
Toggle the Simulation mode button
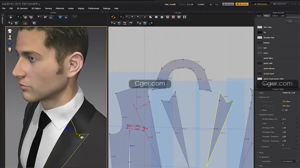coord(261,4)
